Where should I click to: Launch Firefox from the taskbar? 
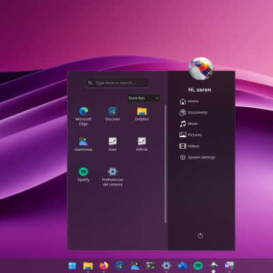[x=104, y=265]
